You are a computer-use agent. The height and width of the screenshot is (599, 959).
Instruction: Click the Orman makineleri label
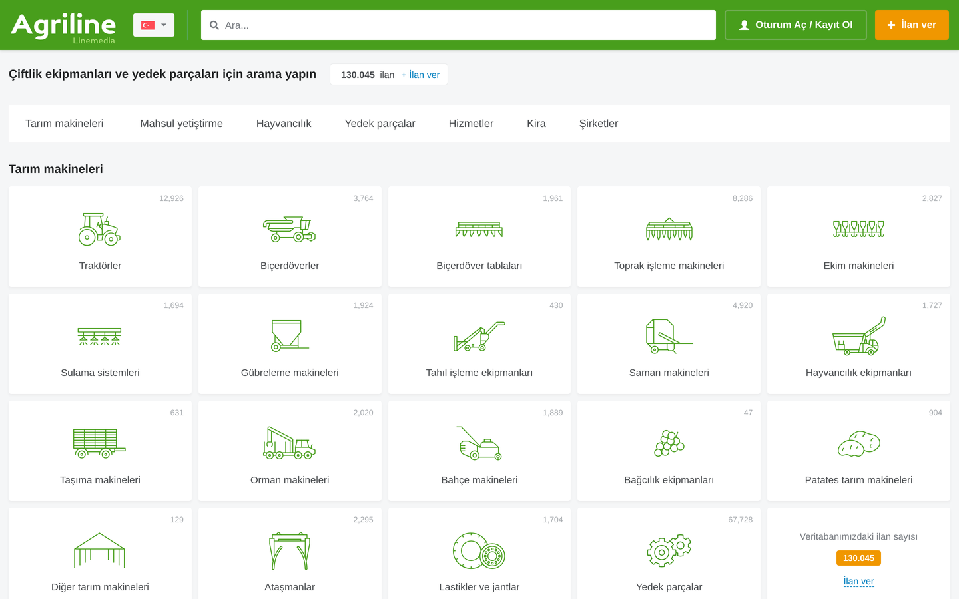click(290, 480)
